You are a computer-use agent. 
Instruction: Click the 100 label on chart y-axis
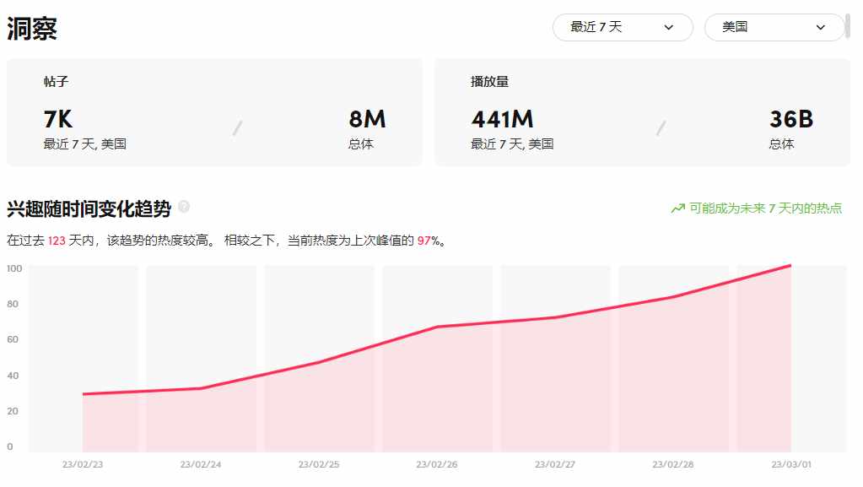click(14, 268)
